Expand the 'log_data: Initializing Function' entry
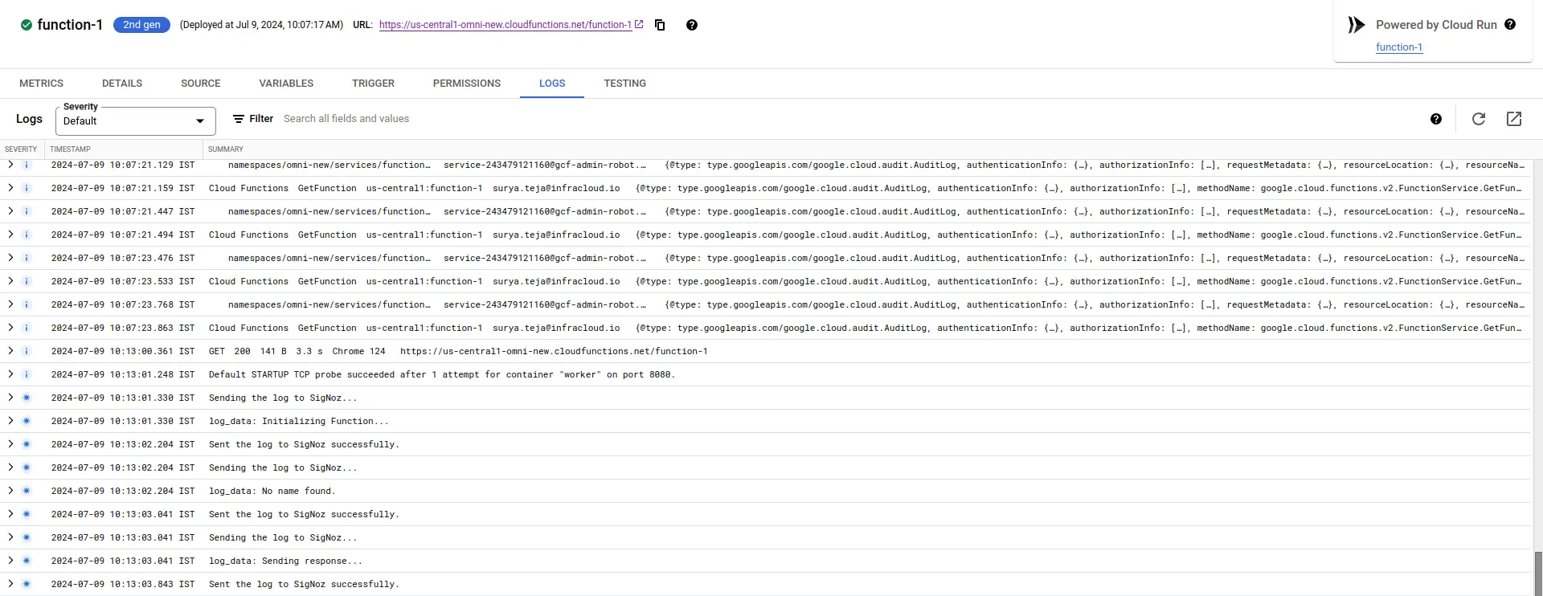Image resolution: width=1543 pixels, height=596 pixels. click(10, 421)
